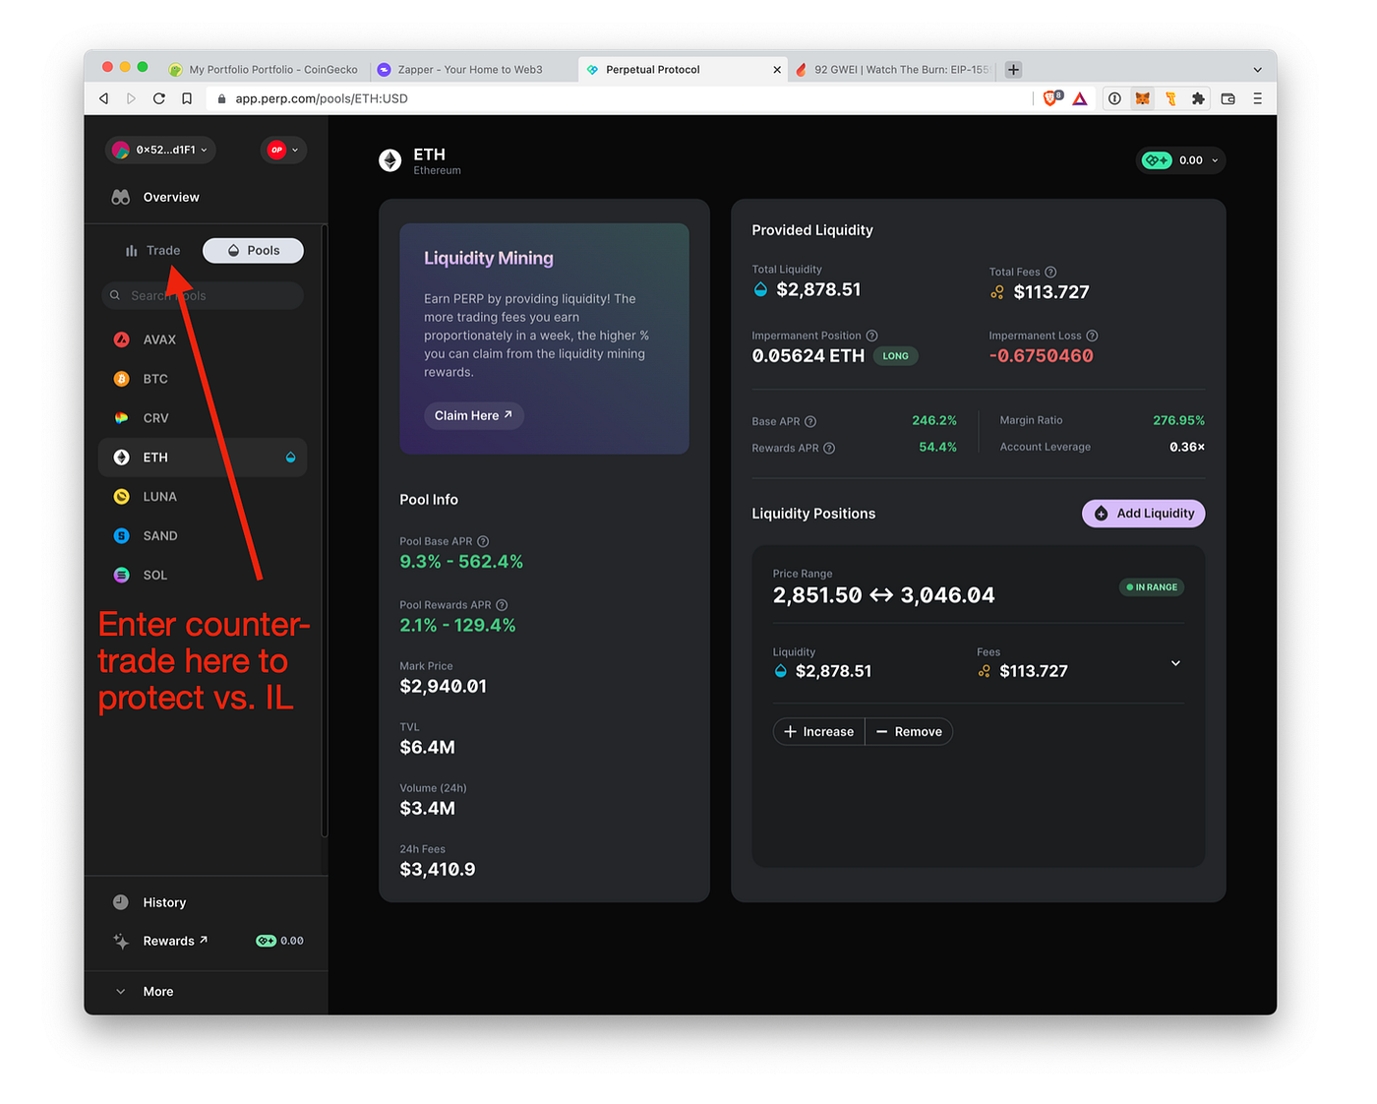Open Brave Shields icon
Image resolution: width=1377 pixels, height=1104 pixels.
tap(1051, 98)
